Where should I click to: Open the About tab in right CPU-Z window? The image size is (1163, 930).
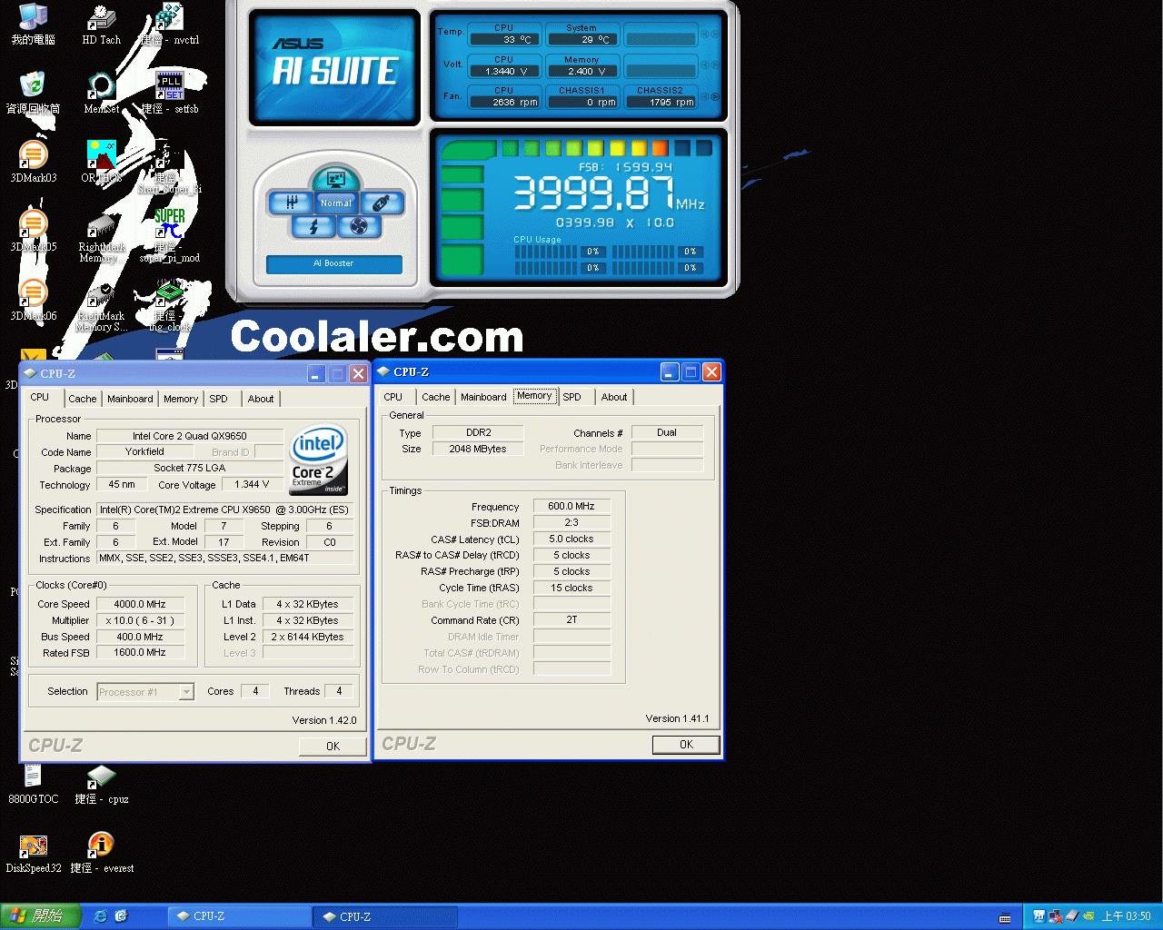coord(614,397)
